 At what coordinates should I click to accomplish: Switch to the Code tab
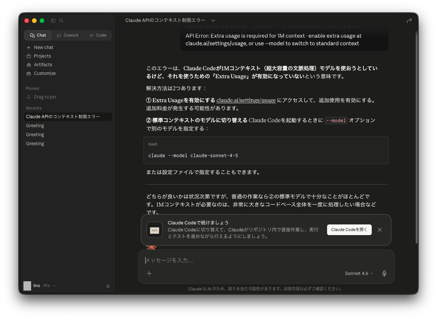pyautogui.click(x=98, y=35)
